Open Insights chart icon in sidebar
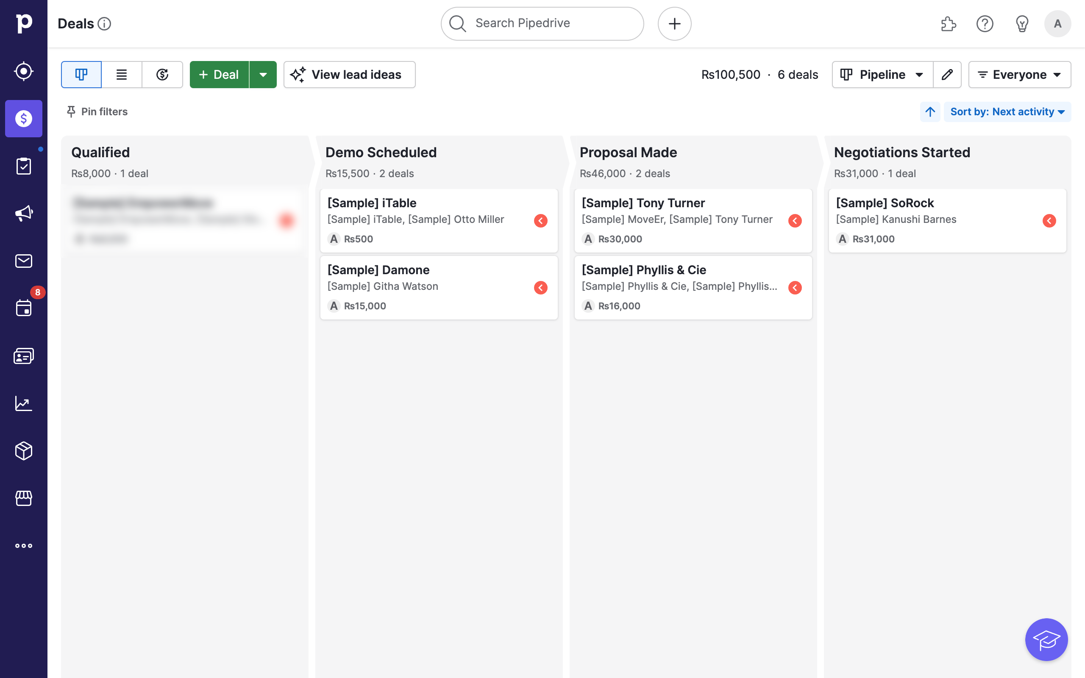 (23, 403)
